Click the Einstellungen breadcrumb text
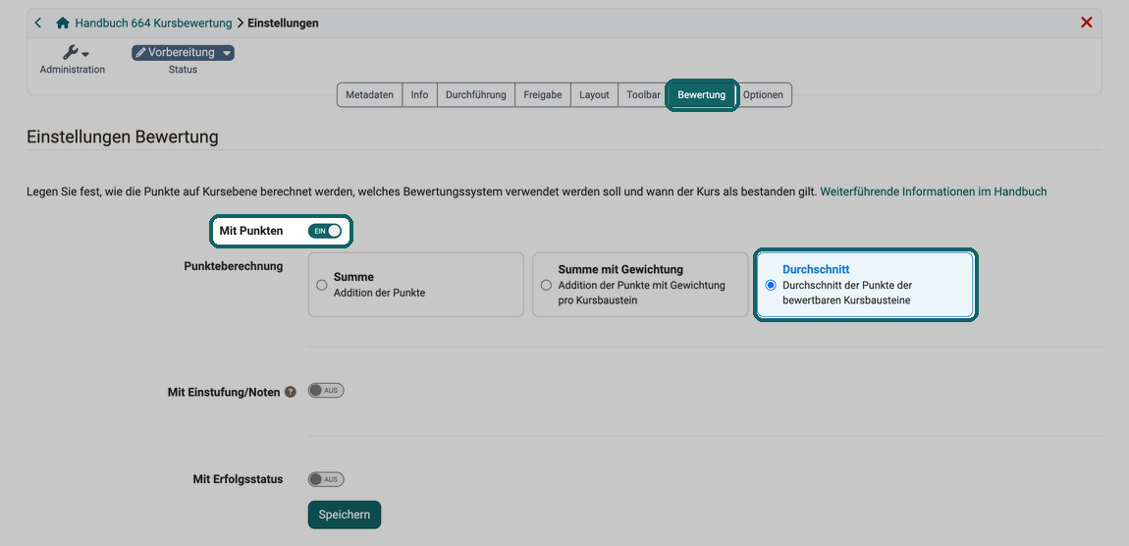The width and height of the screenshot is (1129, 546). point(283,23)
